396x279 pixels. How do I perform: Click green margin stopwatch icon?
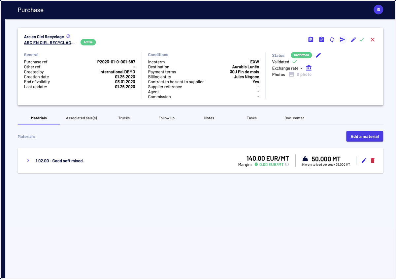coord(256,164)
